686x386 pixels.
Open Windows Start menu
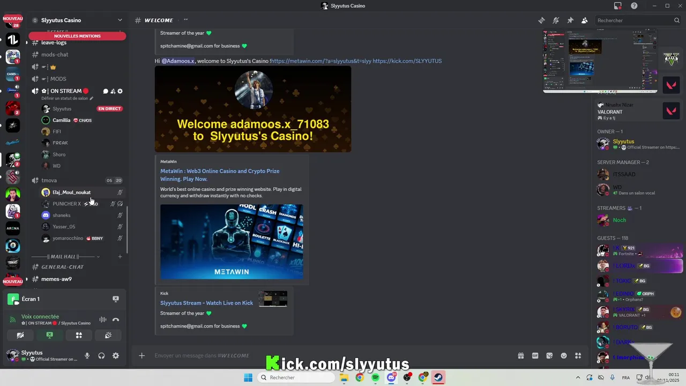click(248, 377)
